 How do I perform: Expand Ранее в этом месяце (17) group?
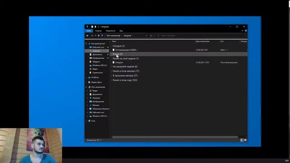[126, 71]
